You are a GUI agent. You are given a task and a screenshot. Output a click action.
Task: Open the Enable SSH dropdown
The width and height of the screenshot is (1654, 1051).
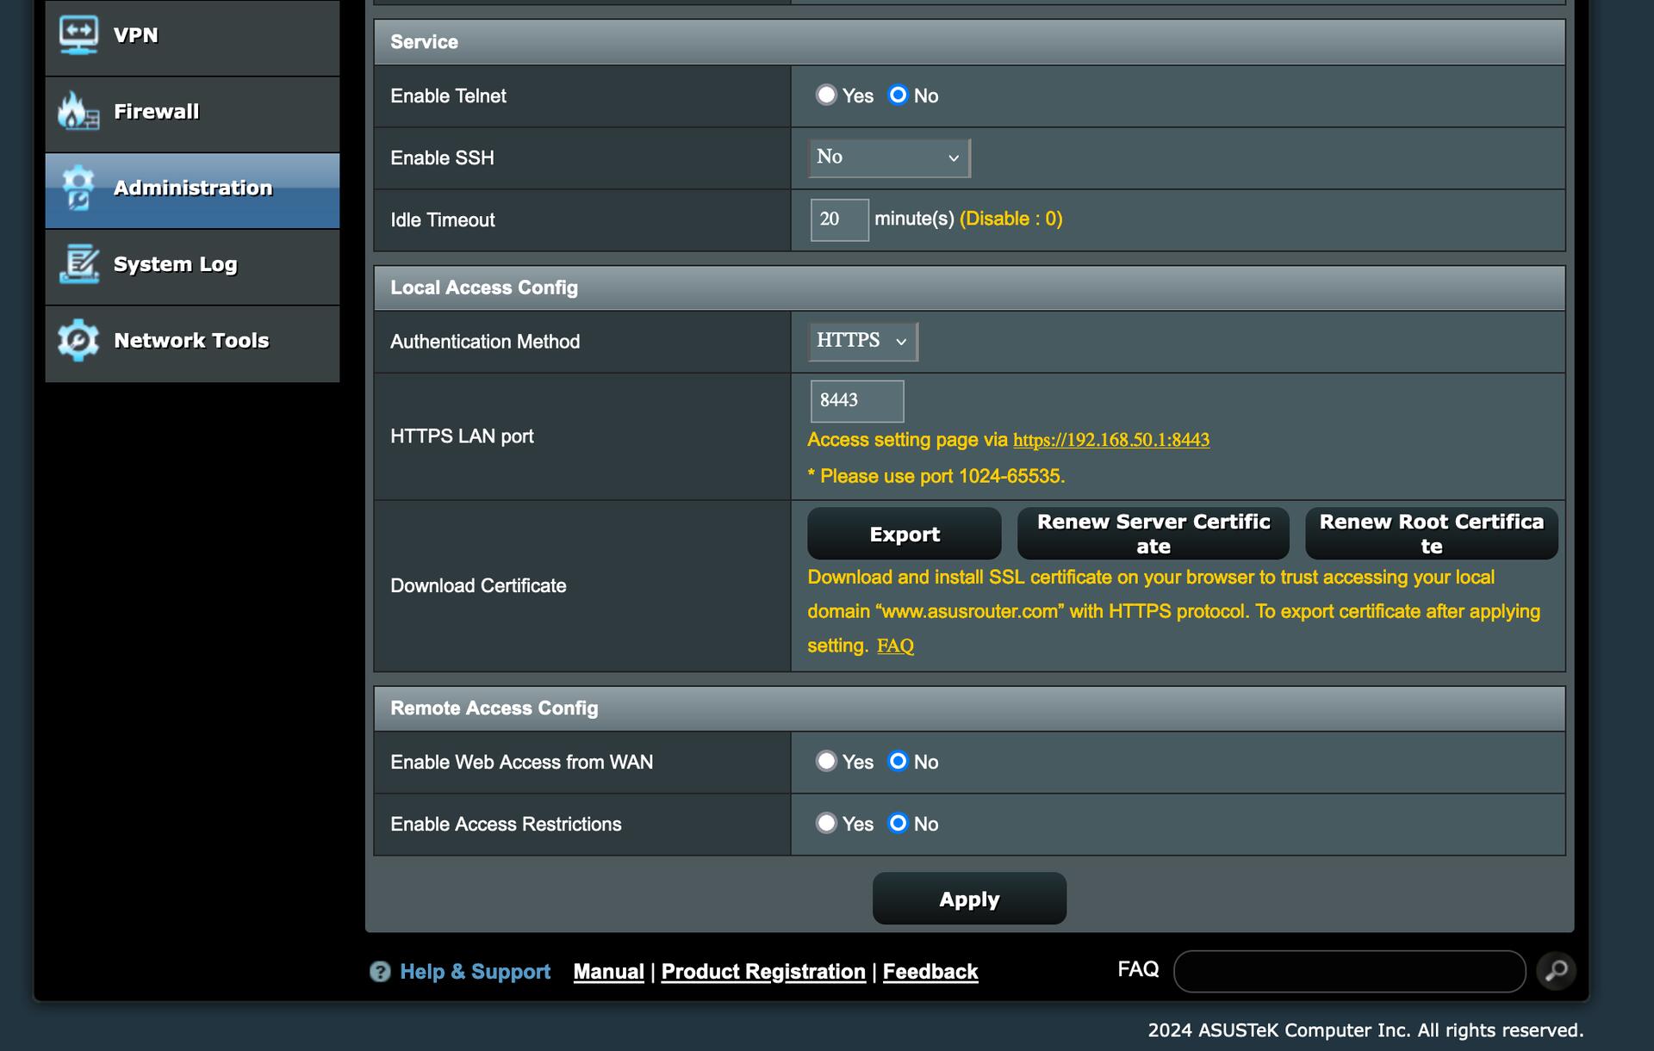(888, 158)
